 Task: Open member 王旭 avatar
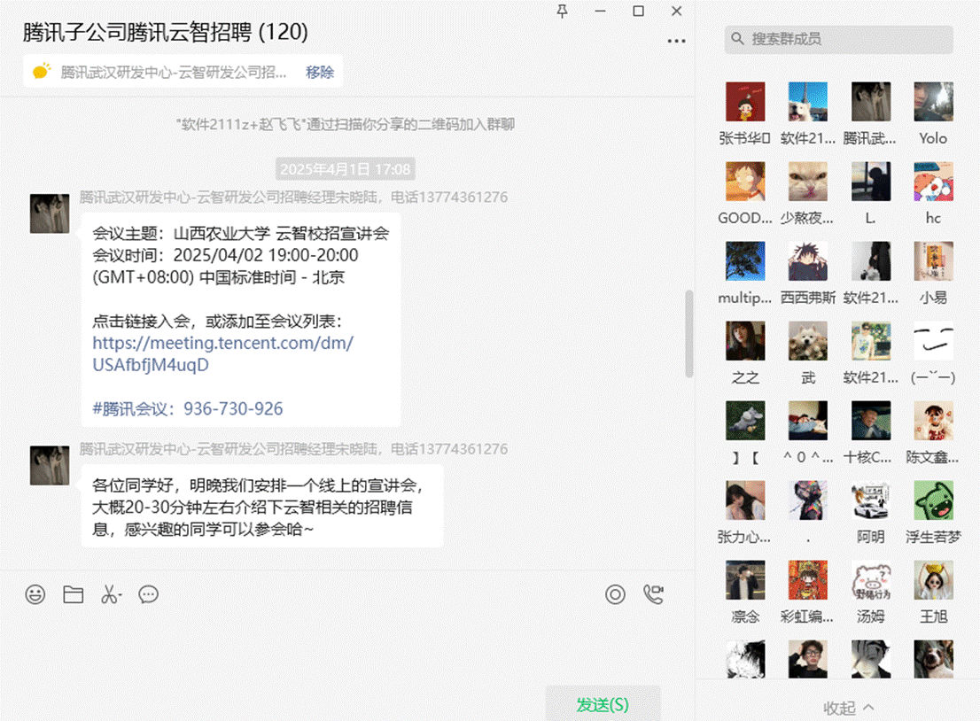point(933,580)
